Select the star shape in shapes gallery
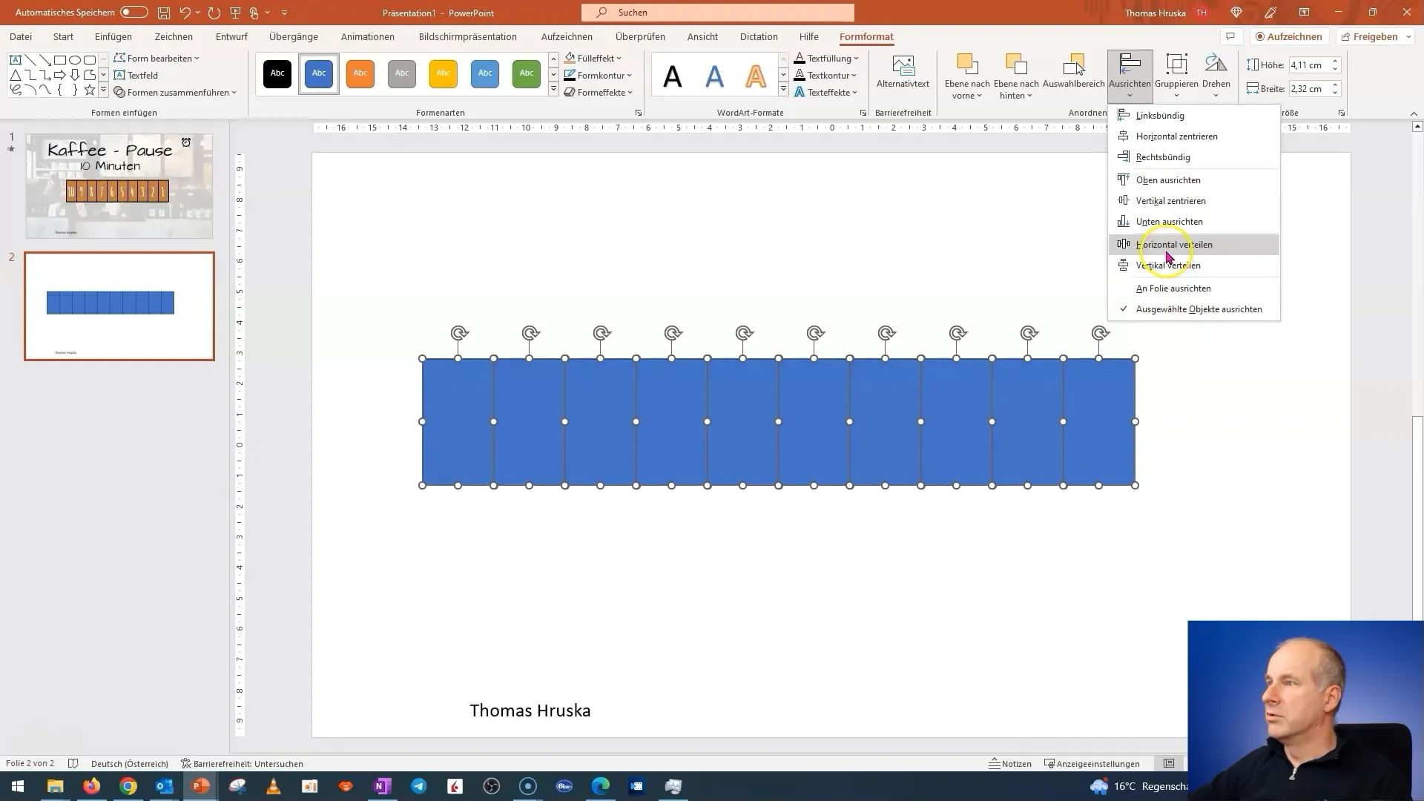This screenshot has width=1424, height=801. coord(90,90)
